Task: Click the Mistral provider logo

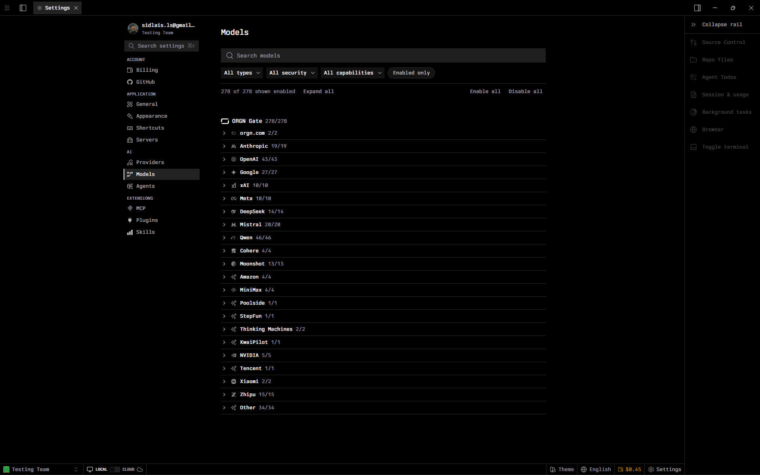Action: [234, 225]
